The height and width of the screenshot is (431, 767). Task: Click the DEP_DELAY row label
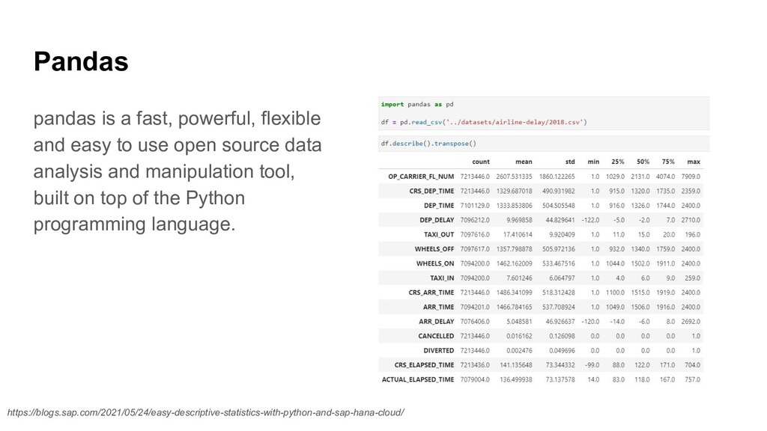tap(437, 220)
